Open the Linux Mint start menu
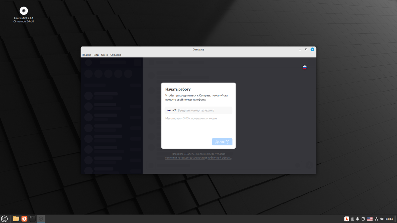Viewport: 397px width, 223px height. pos(4,219)
